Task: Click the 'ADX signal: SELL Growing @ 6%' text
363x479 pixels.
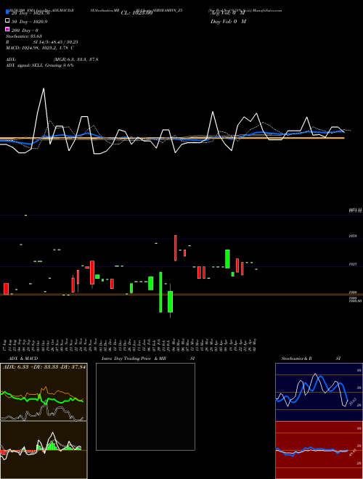Action: point(40,65)
